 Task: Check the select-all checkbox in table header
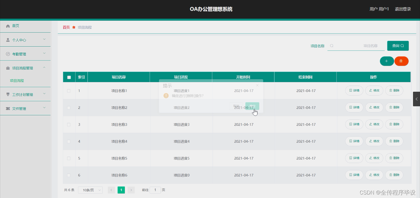[69, 77]
